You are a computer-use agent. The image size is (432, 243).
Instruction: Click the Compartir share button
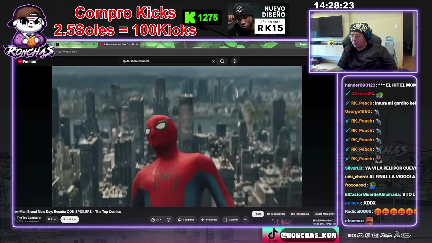[186, 220]
